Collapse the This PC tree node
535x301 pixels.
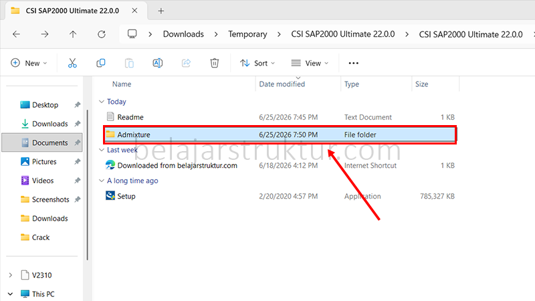(11, 294)
